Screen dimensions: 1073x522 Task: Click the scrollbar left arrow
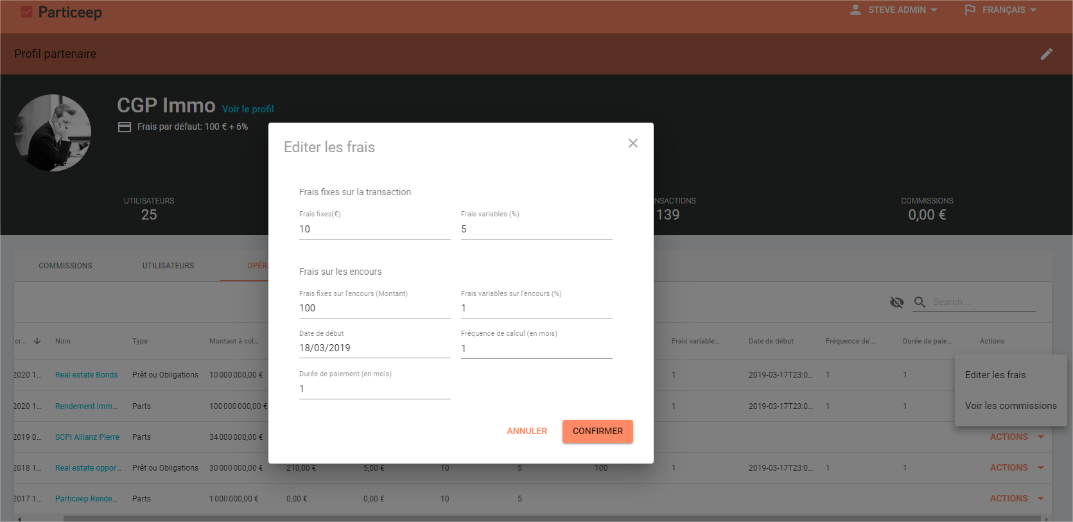coord(19,519)
